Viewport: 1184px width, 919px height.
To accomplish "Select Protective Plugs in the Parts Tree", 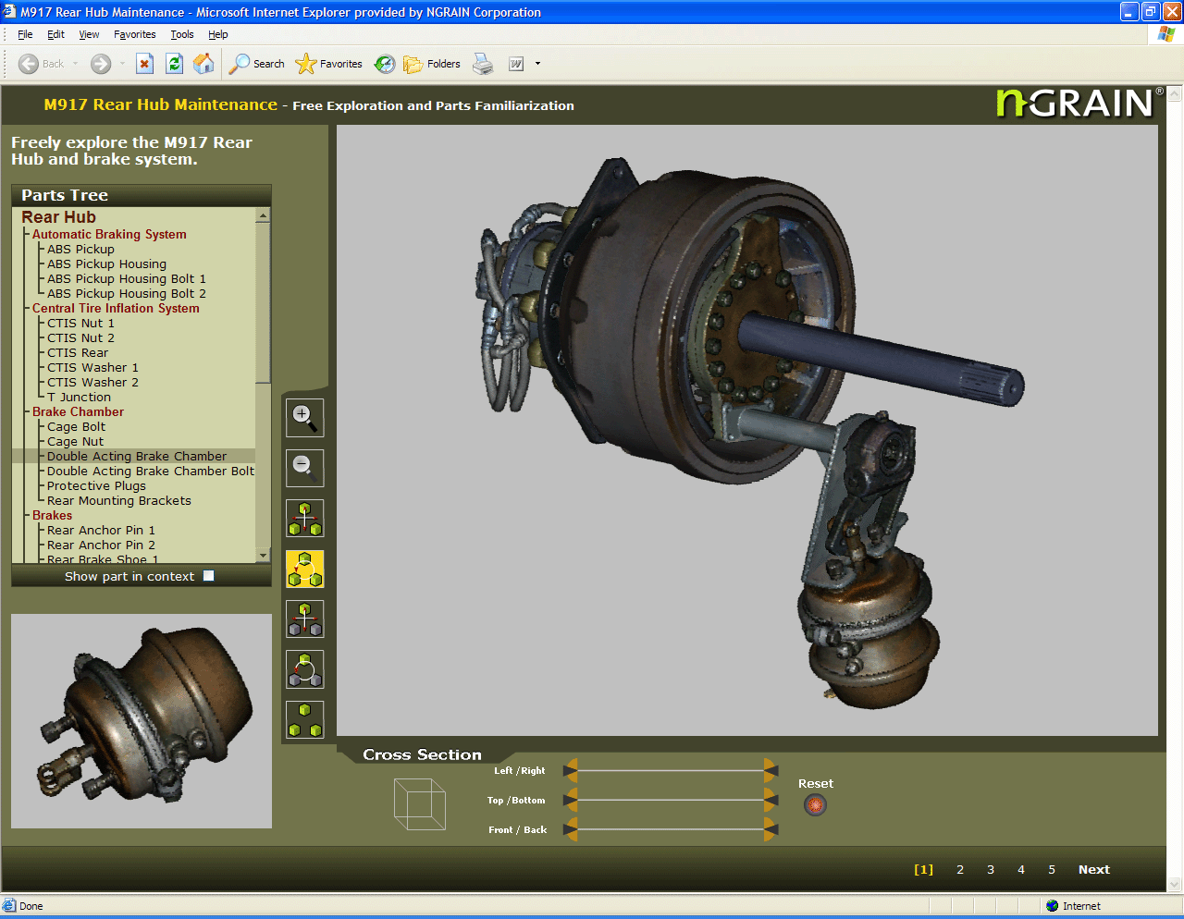I will [96, 486].
